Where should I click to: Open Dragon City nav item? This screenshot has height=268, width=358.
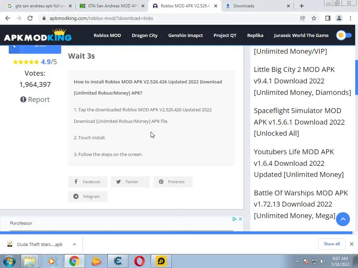coord(144,35)
